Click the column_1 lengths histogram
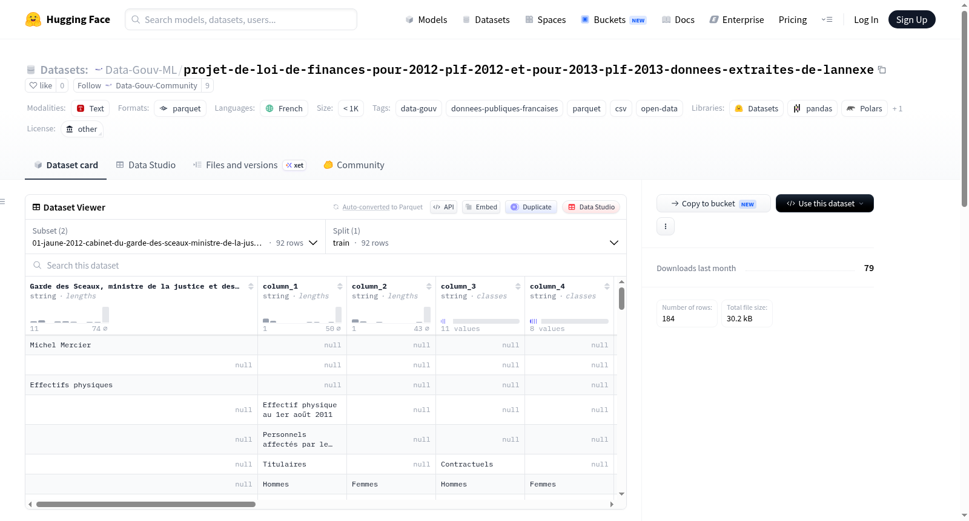 [x=302, y=315]
